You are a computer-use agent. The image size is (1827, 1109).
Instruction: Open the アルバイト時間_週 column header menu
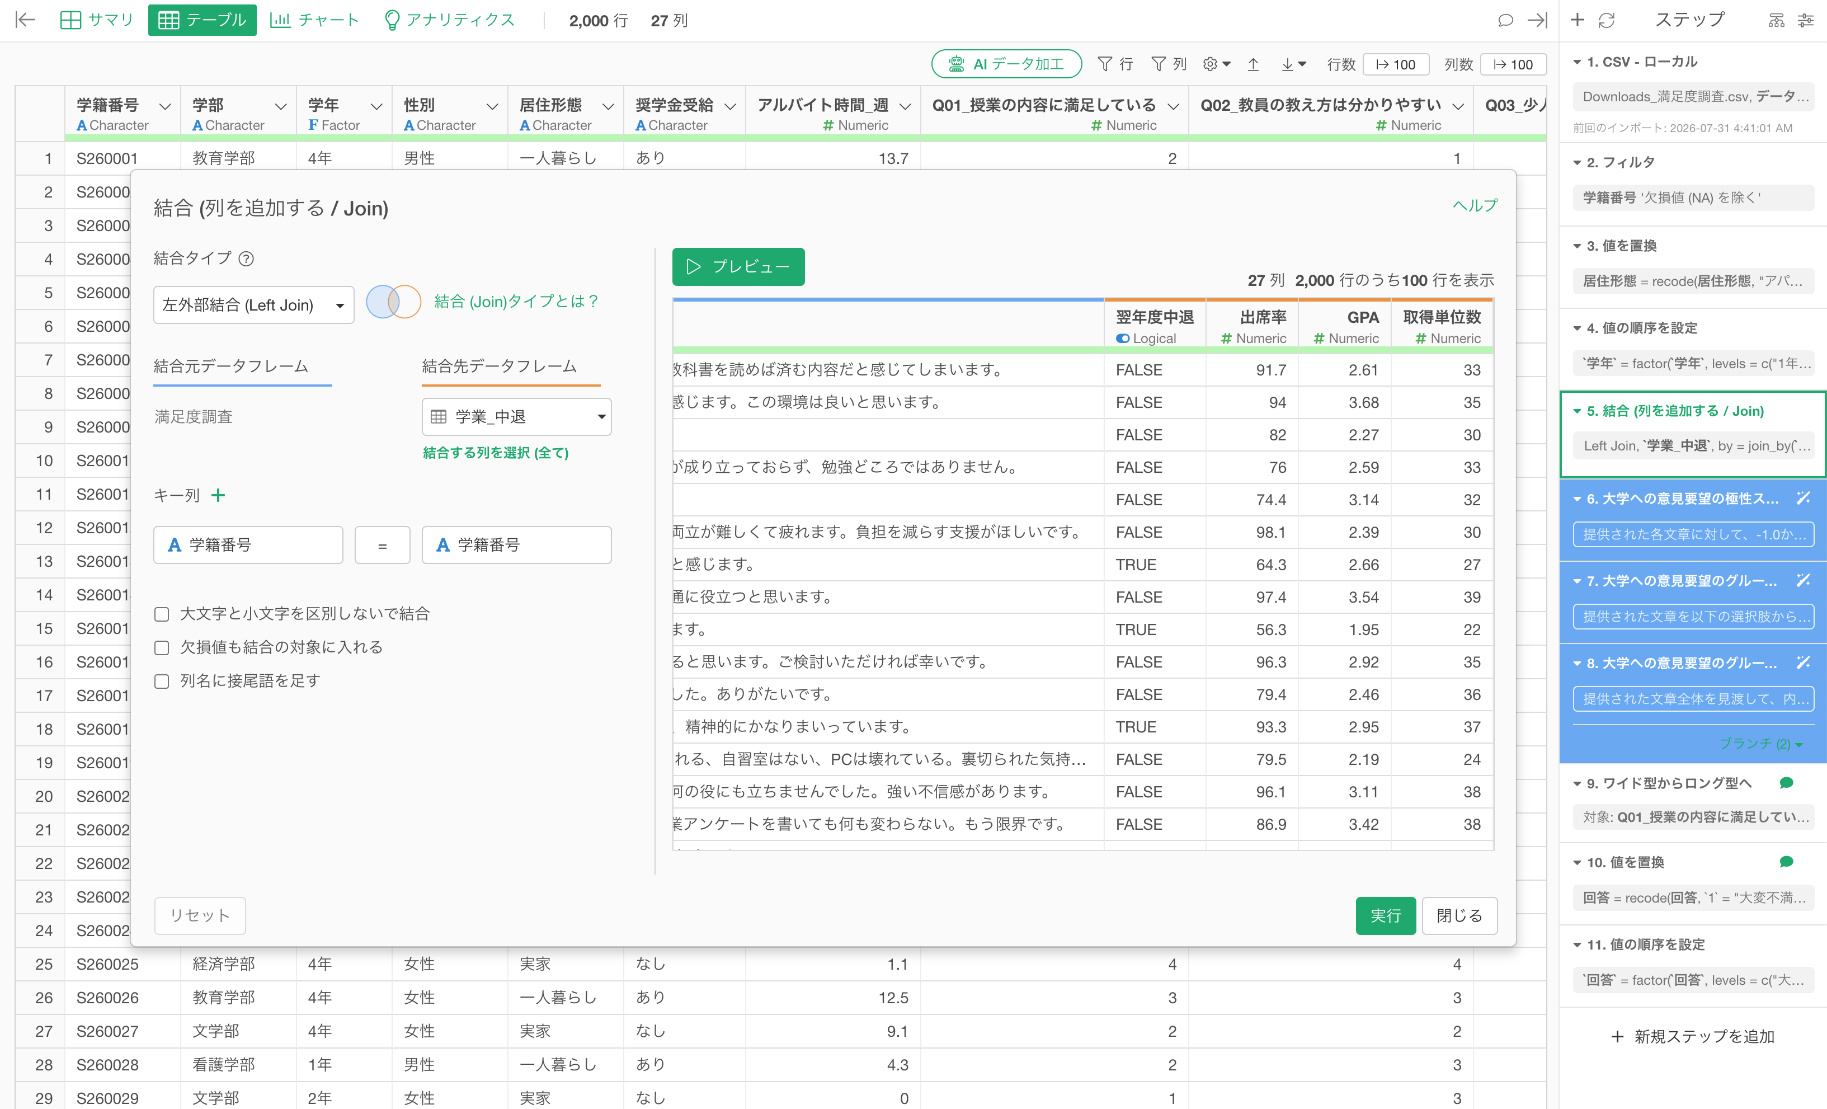coord(905,106)
